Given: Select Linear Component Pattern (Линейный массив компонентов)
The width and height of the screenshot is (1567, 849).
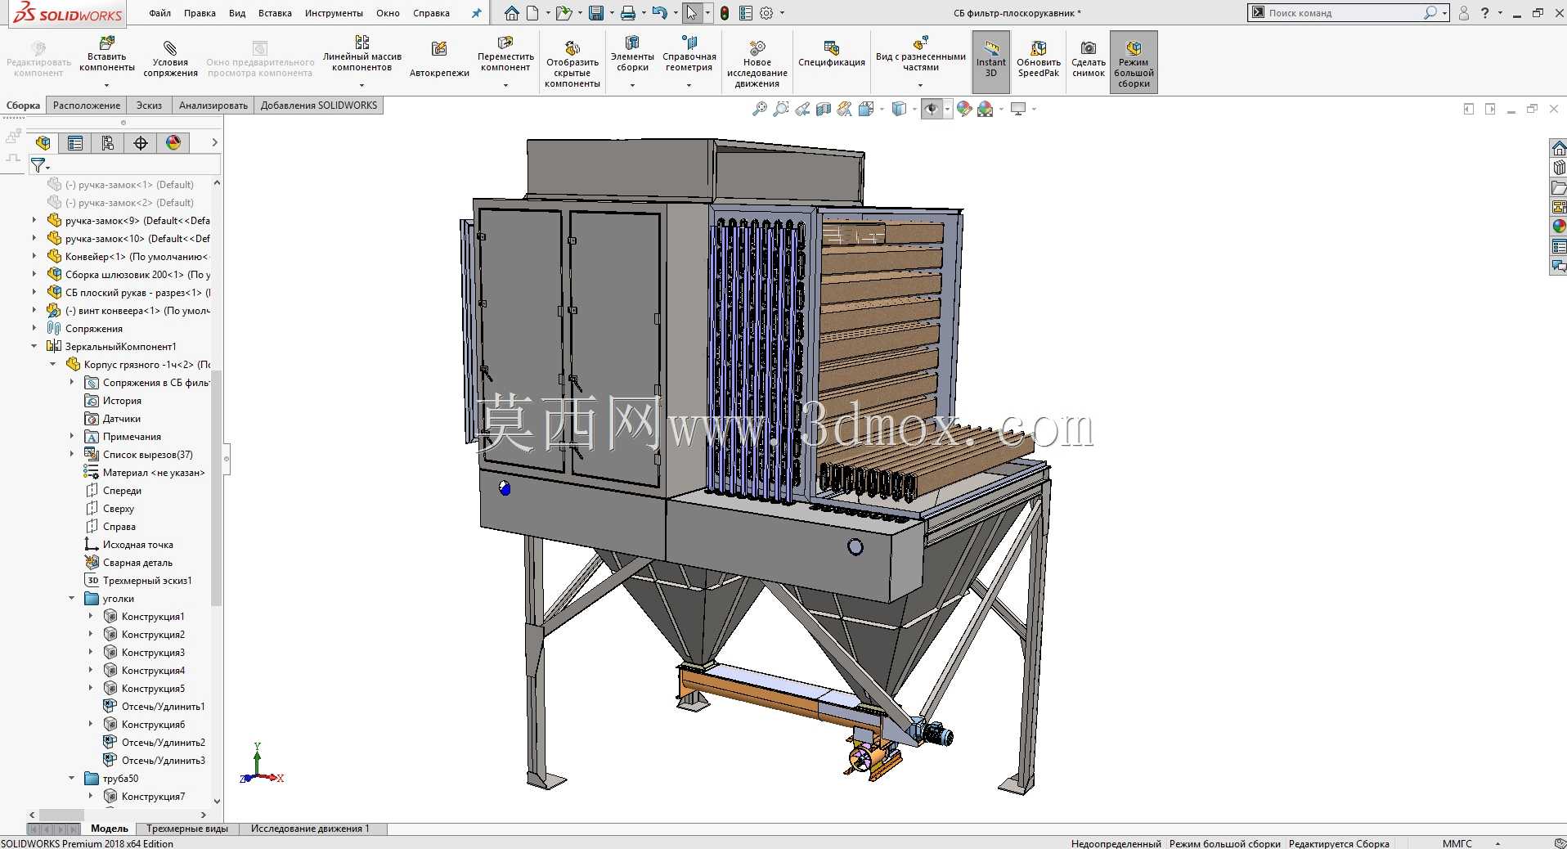Looking at the screenshot, I should (362, 55).
